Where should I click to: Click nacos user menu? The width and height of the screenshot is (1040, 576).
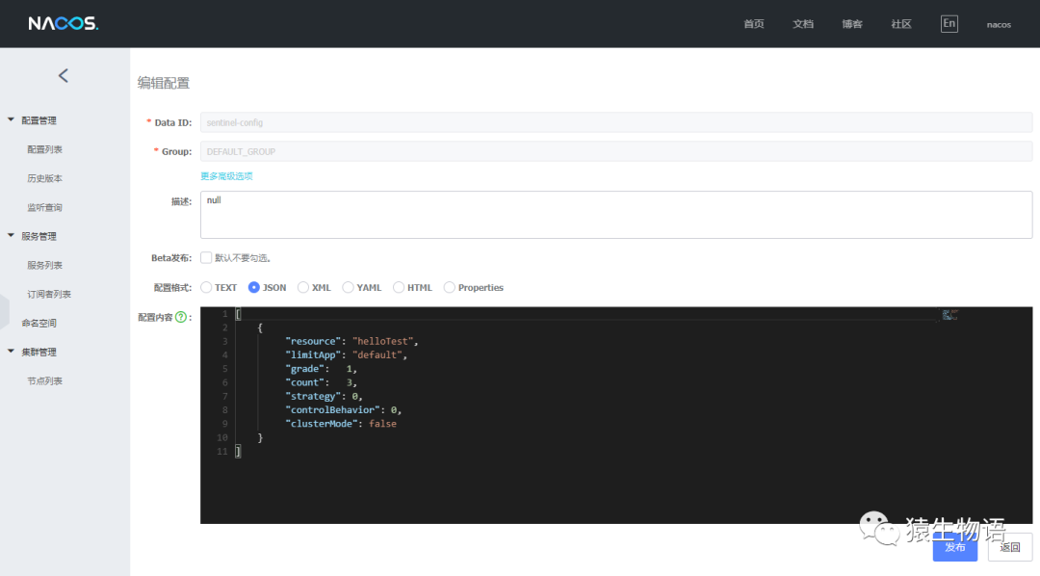click(999, 24)
